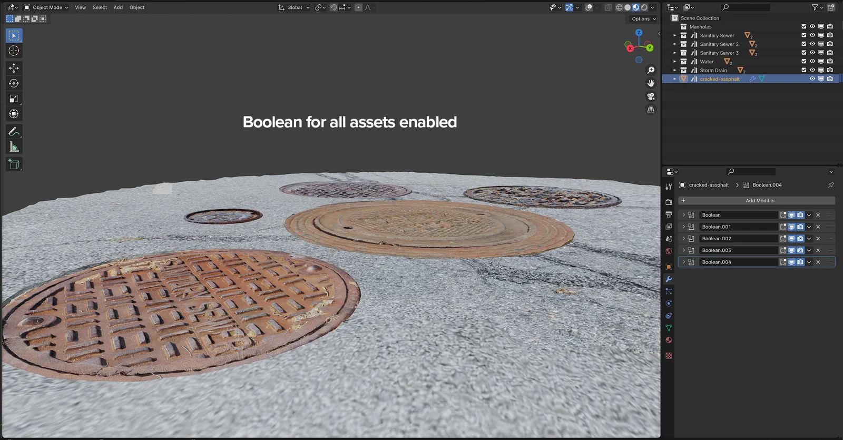
Task: Remove the Boolean.004 modifier with X
Action: (818, 262)
